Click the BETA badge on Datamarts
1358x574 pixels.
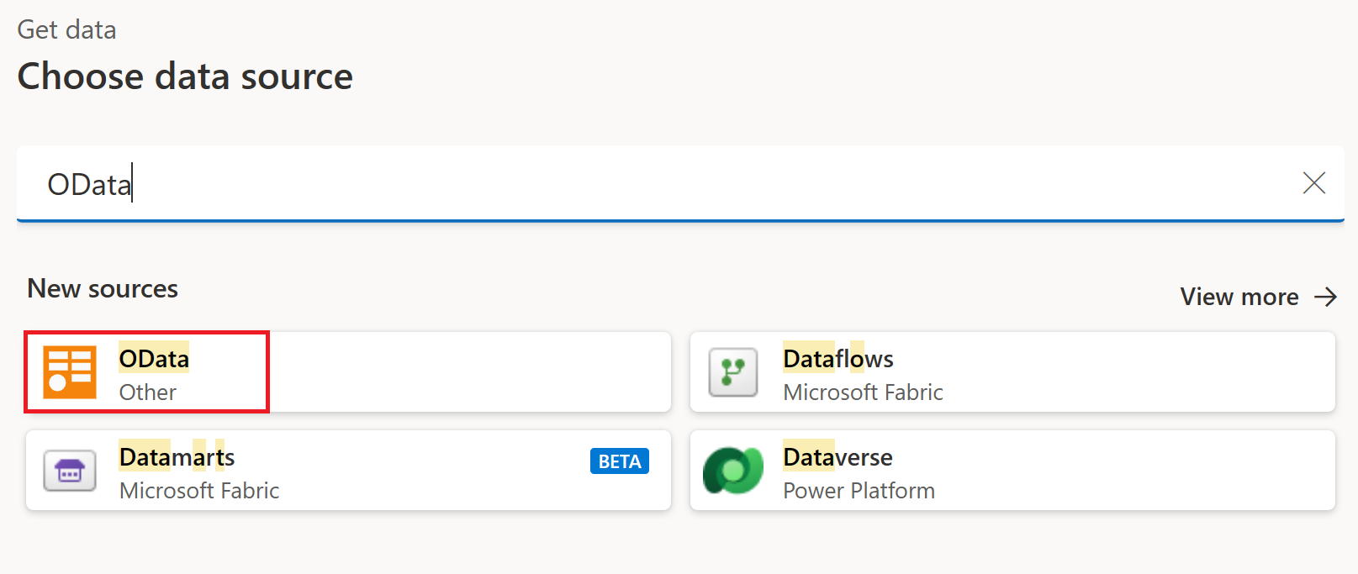point(619,461)
